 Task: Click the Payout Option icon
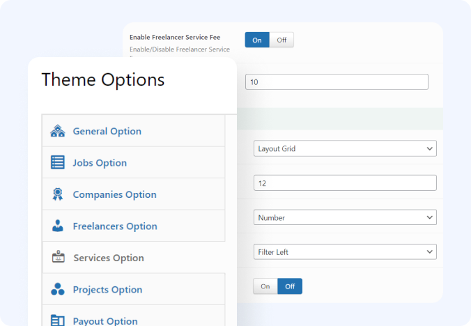point(58,320)
